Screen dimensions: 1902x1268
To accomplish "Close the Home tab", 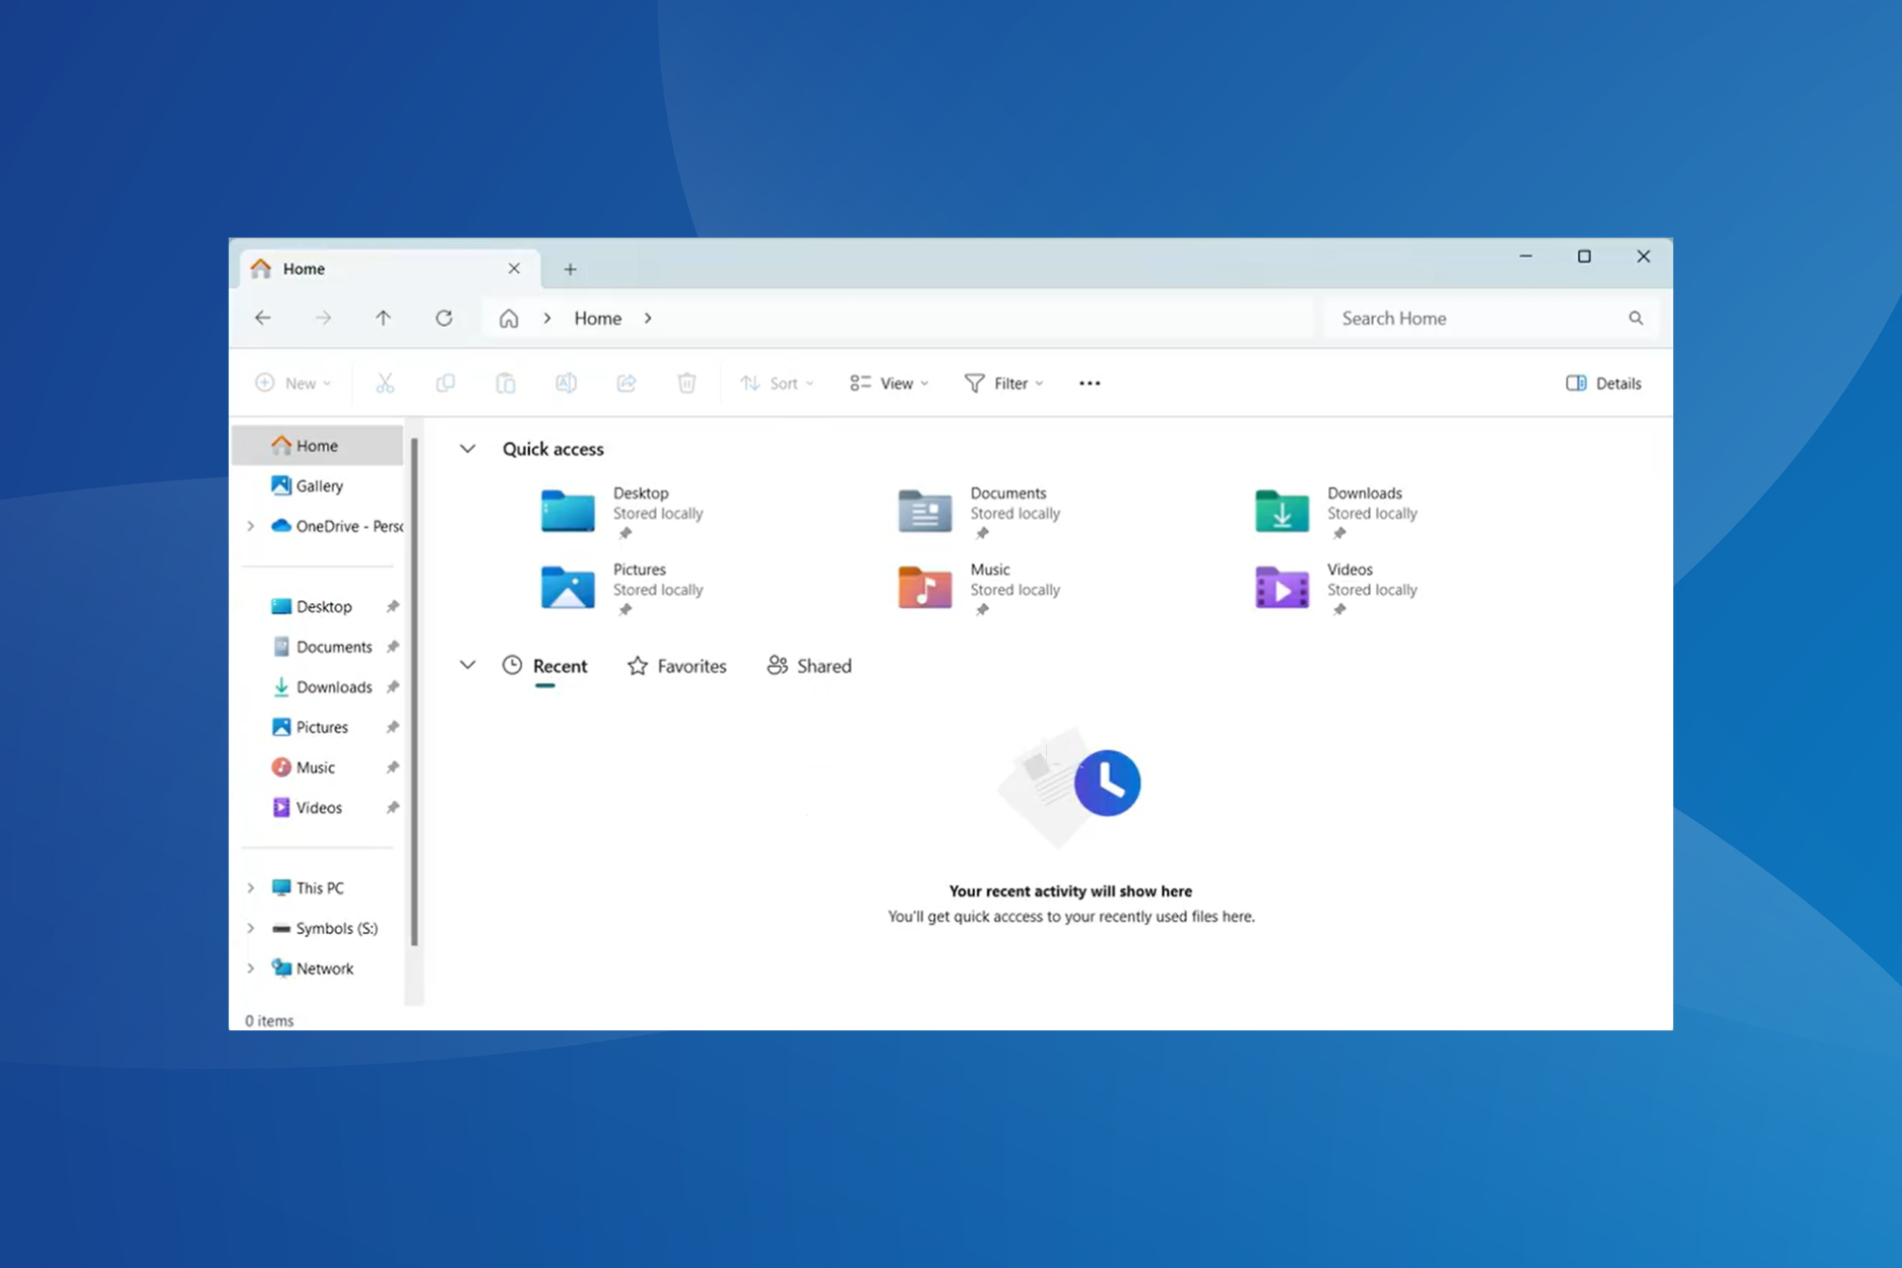I will tap(514, 268).
